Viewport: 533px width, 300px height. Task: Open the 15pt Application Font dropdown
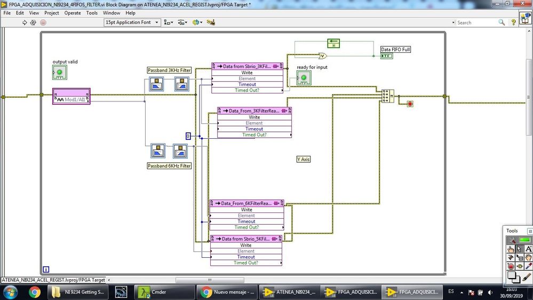click(132, 22)
